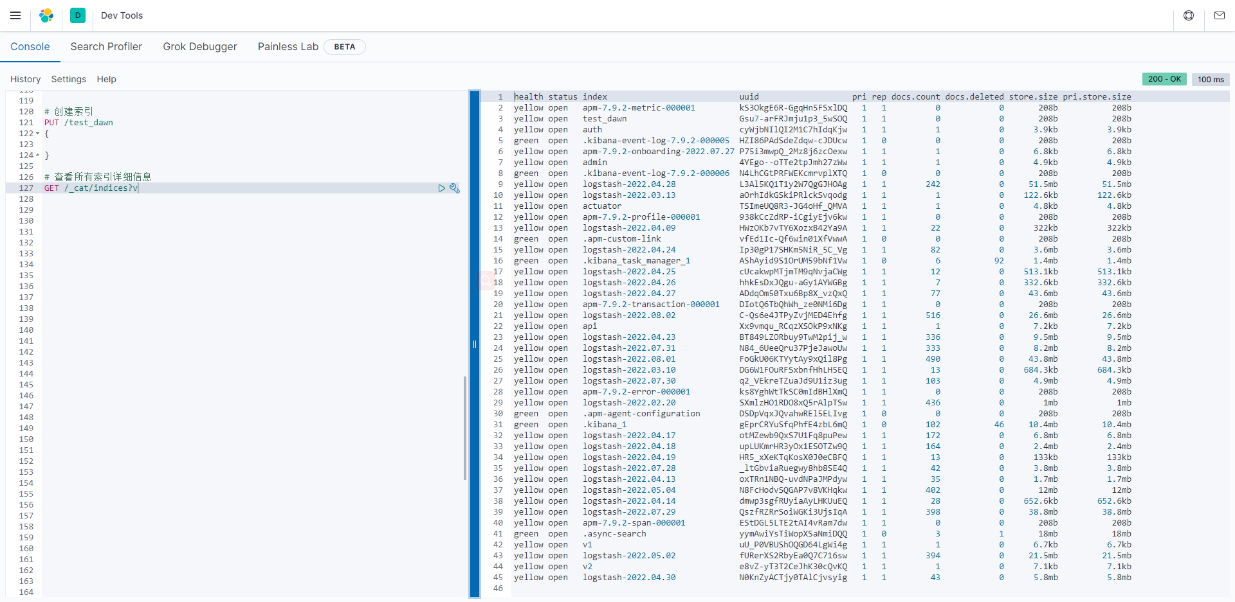Open the mail newsfeed icon
Screen dimensions: 1235x602
click(x=1220, y=15)
